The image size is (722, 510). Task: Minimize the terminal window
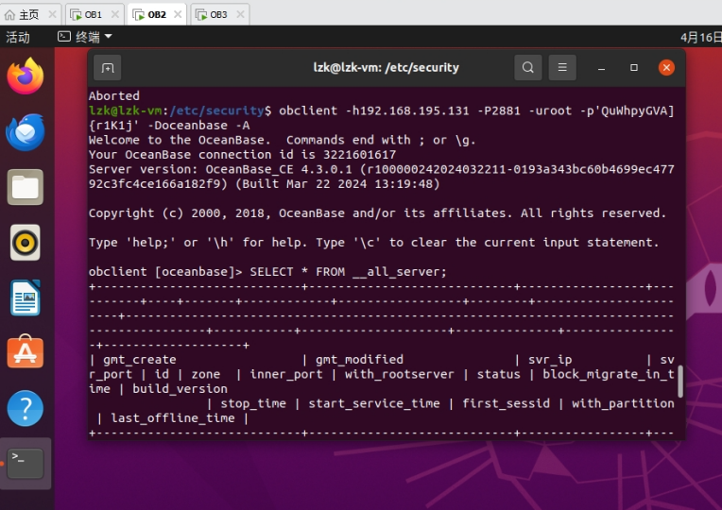click(x=601, y=68)
